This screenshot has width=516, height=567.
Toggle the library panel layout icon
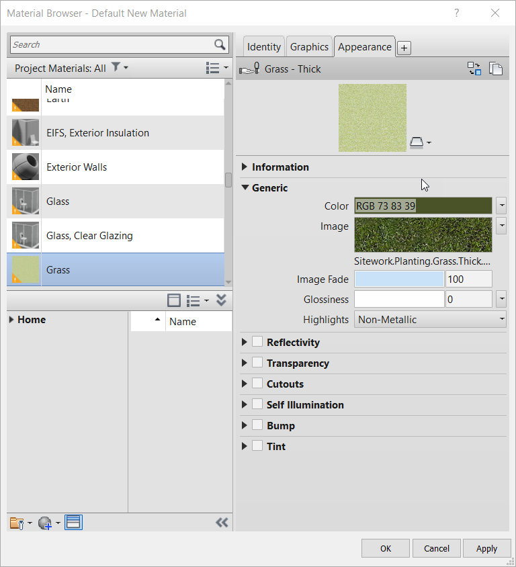pos(174,300)
